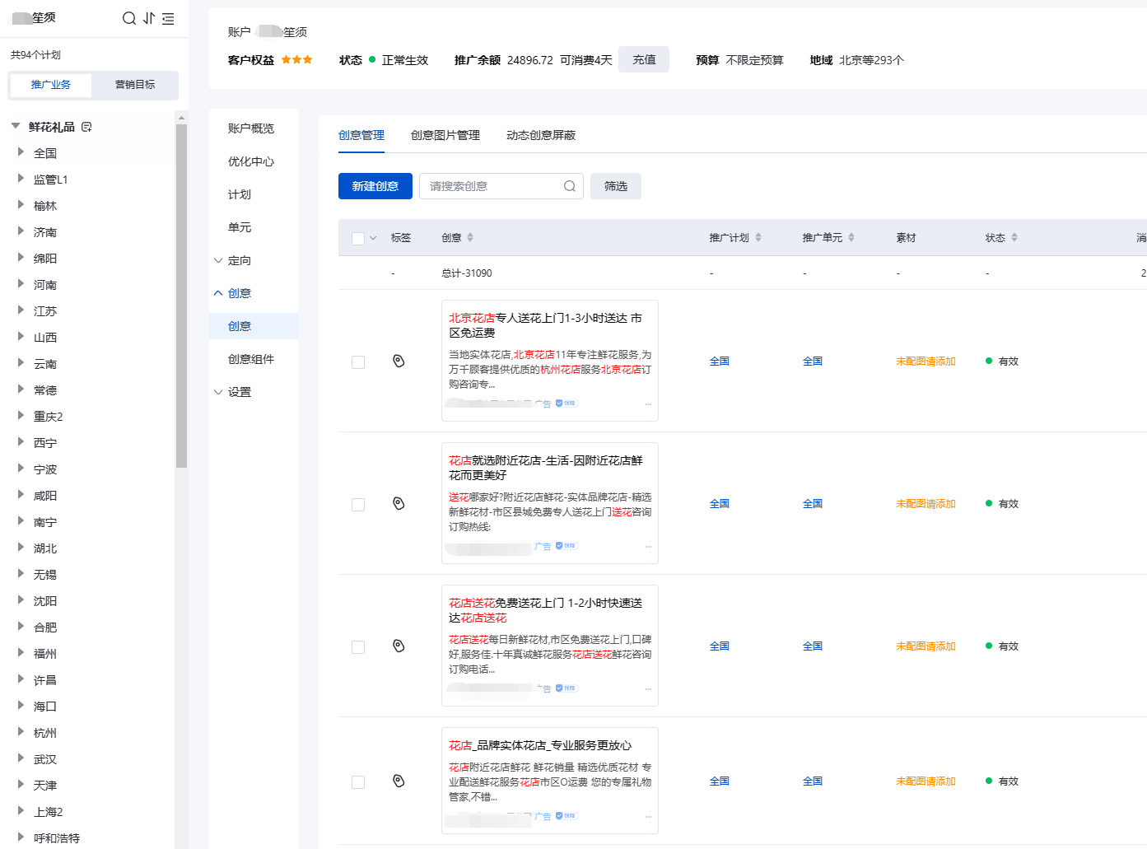1147x849 pixels.
Task: Click the 新建创意 button
Action: [375, 186]
